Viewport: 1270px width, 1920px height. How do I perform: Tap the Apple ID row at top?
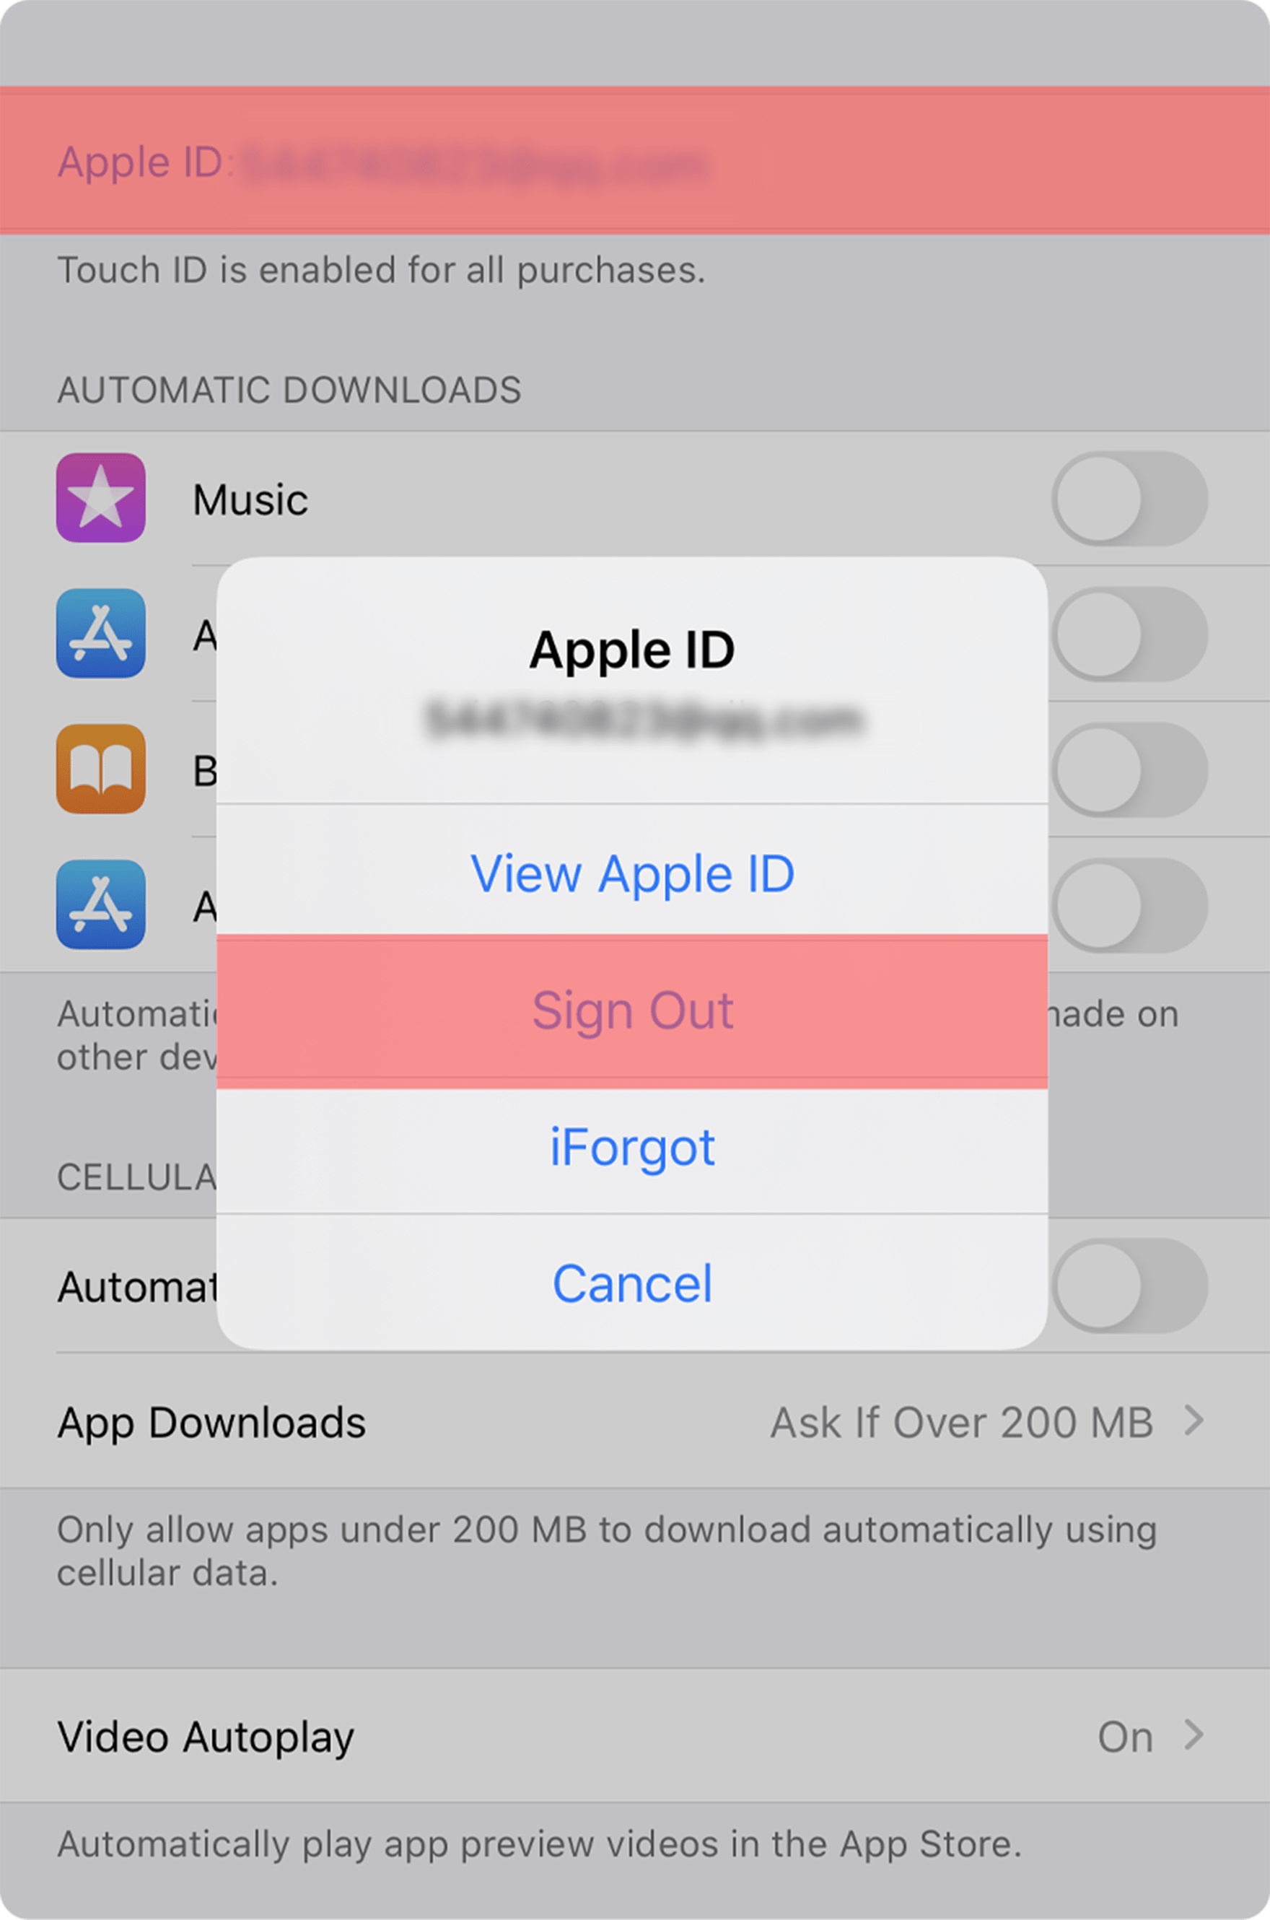pos(635,160)
